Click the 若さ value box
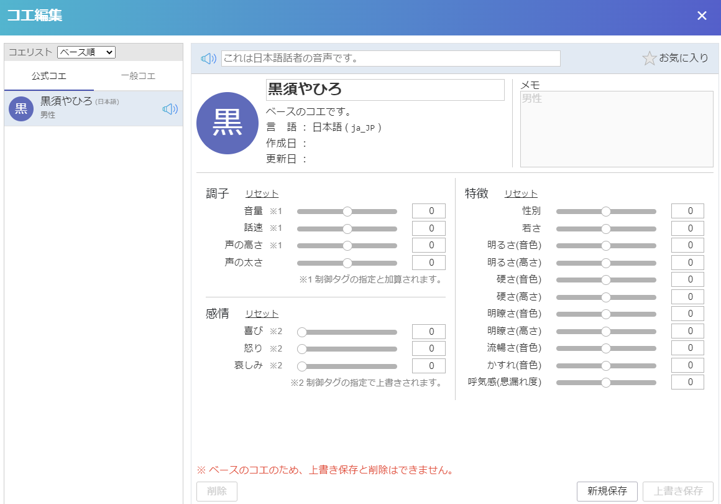 (687, 228)
